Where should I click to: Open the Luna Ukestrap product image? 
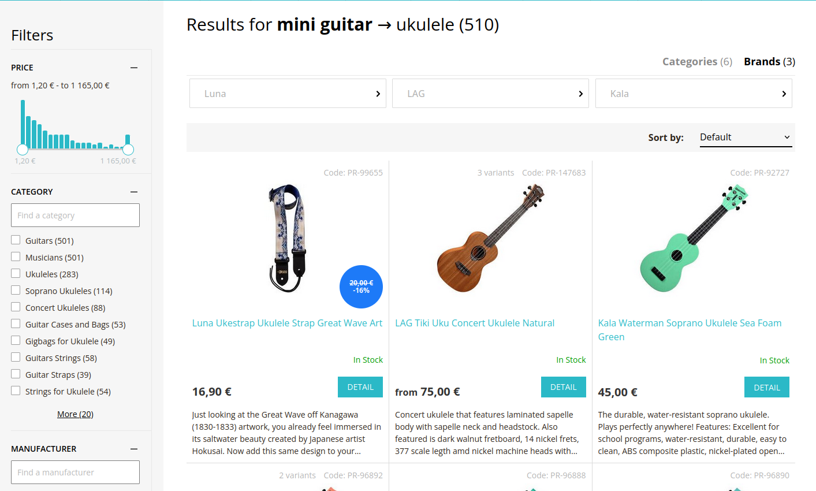pyautogui.click(x=288, y=238)
